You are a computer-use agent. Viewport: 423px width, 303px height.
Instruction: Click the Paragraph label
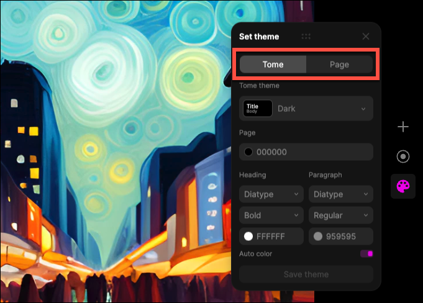pyautogui.click(x=325, y=175)
